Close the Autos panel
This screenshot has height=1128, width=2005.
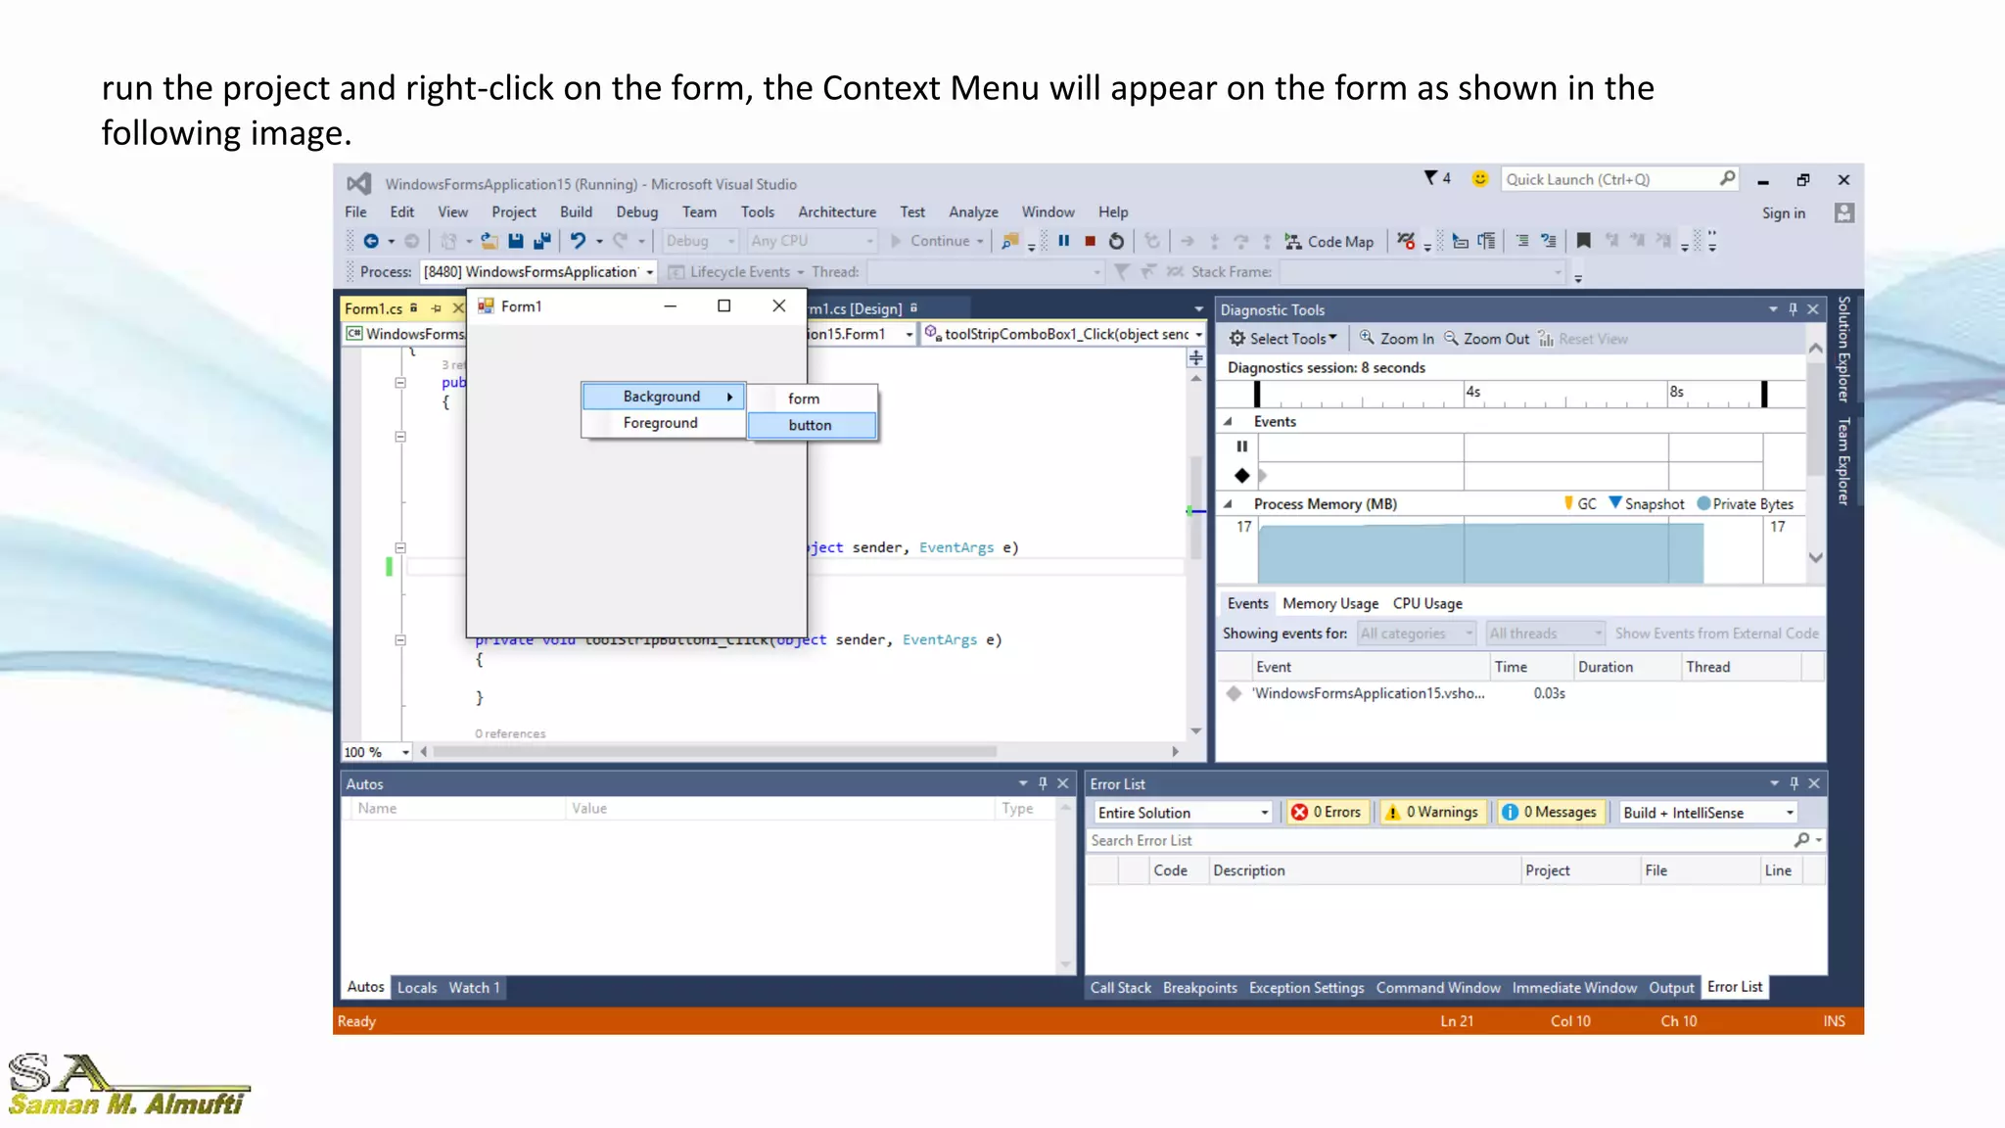[1062, 783]
